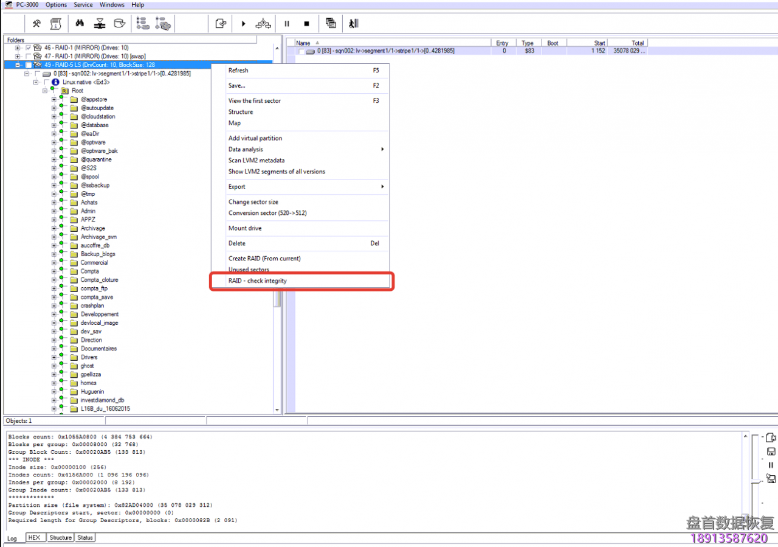The height and width of the screenshot is (547, 778).
Task: Select 'RAID - check integrity' from context menu
Action: 257,280
